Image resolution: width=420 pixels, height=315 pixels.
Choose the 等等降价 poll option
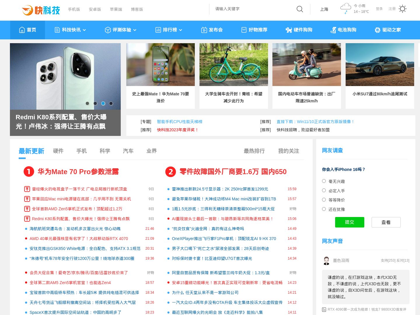[x=324, y=200]
